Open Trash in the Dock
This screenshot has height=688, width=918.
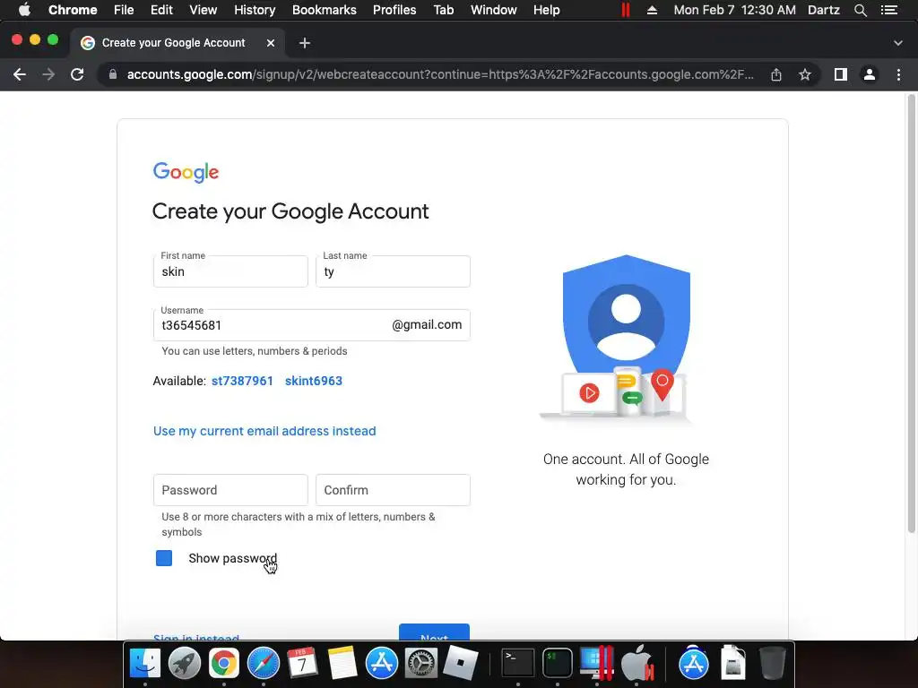coord(772,664)
